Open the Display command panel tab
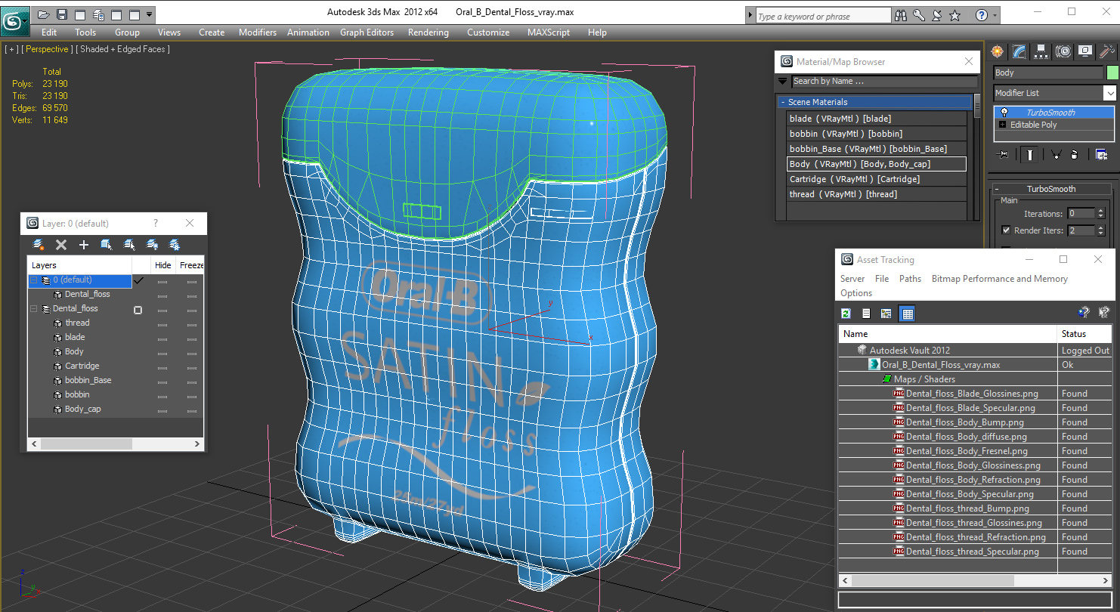 pyautogui.click(x=1085, y=51)
